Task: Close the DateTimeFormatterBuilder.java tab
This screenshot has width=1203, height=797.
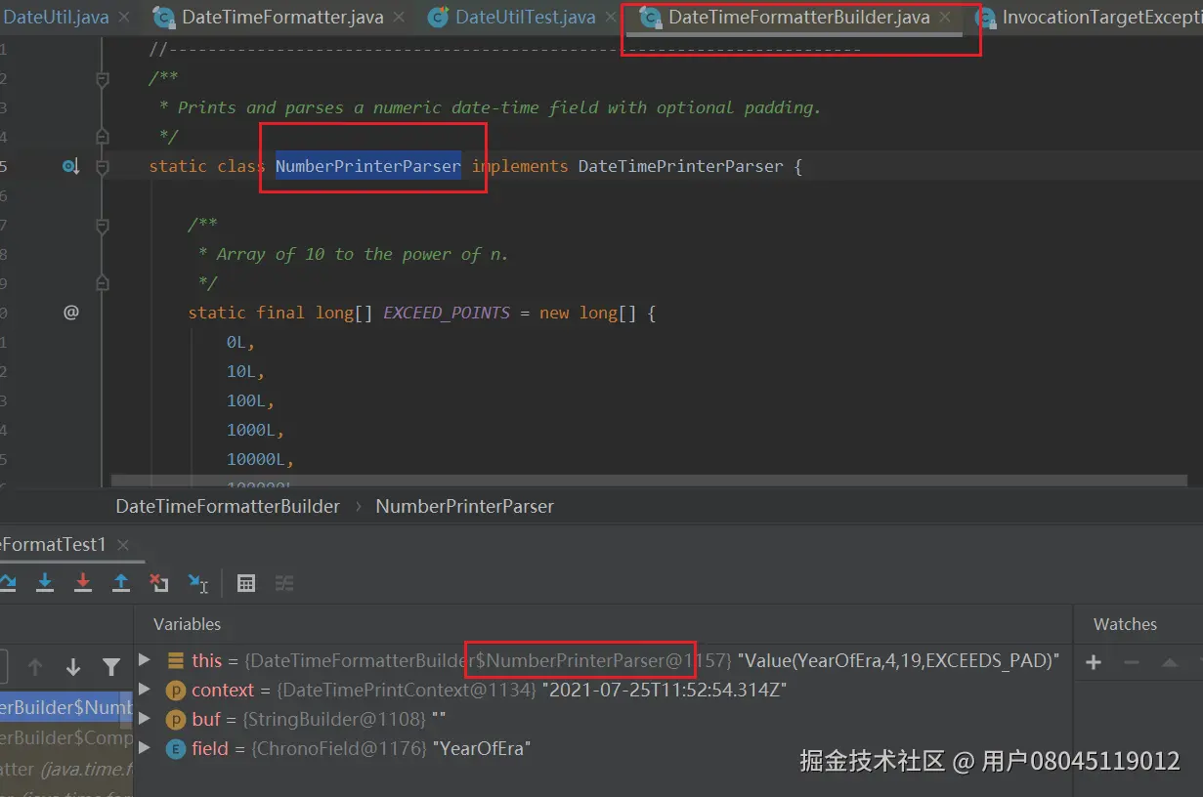Action: (945, 17)
